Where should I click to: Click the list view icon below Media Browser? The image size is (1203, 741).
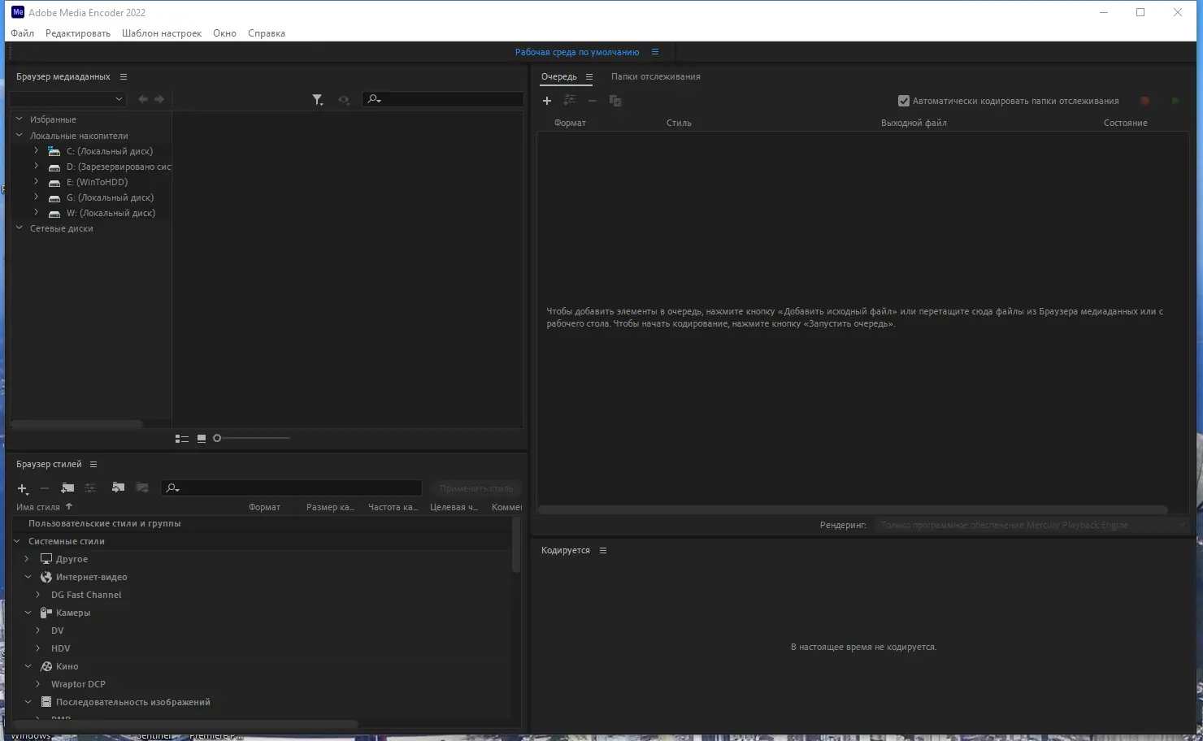point(181,438)
